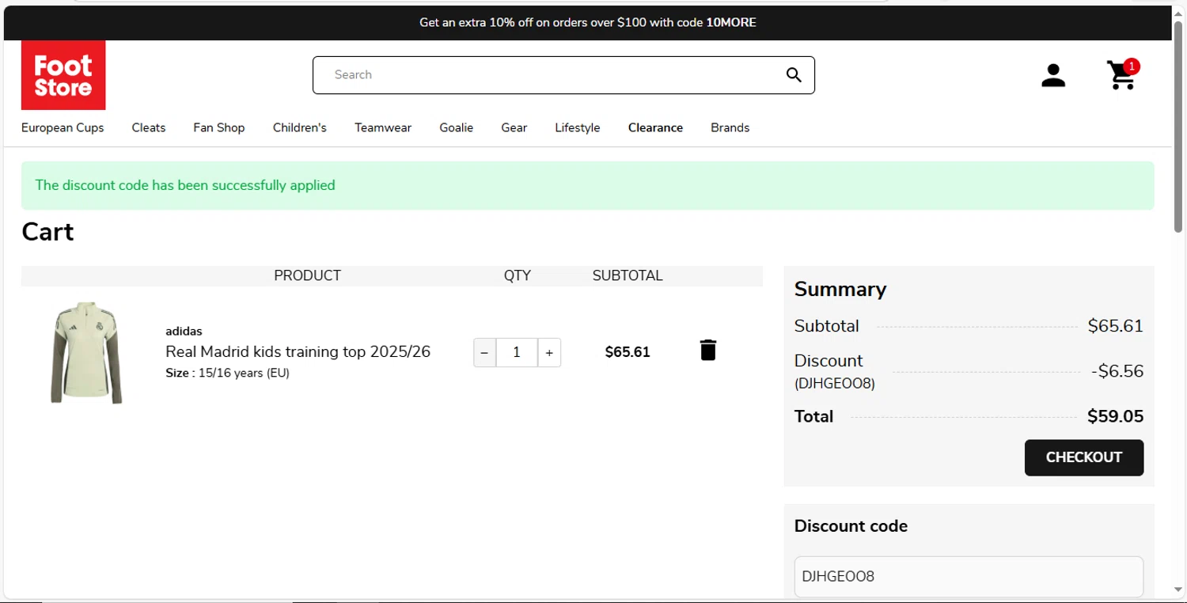The width and height of the screenshot is (1187, 603).
Task: Increase quantity with the plus button
Action: pos(549,353)
